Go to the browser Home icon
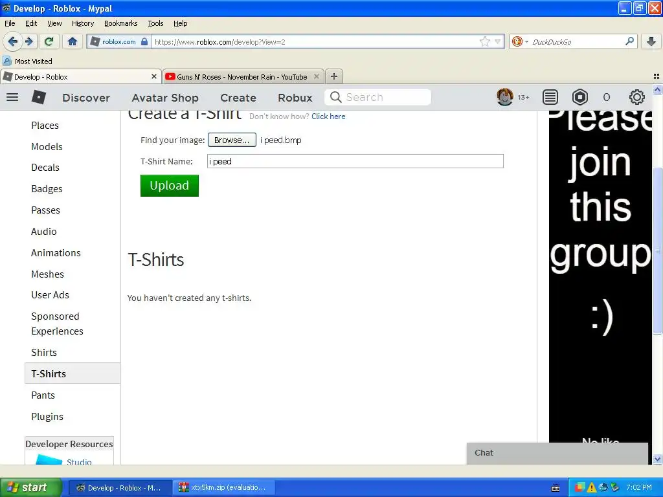The height and width of the screenshot is (497, 663). 73,41
